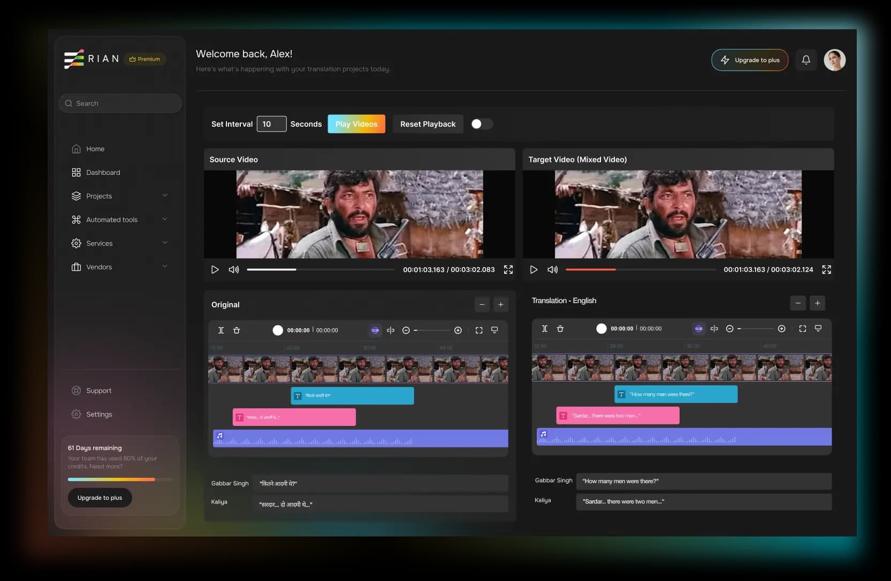Open Home in sidebar
The height and width of the screenshot is (581, 891).
pyautogui.click(x=88, y=149)
